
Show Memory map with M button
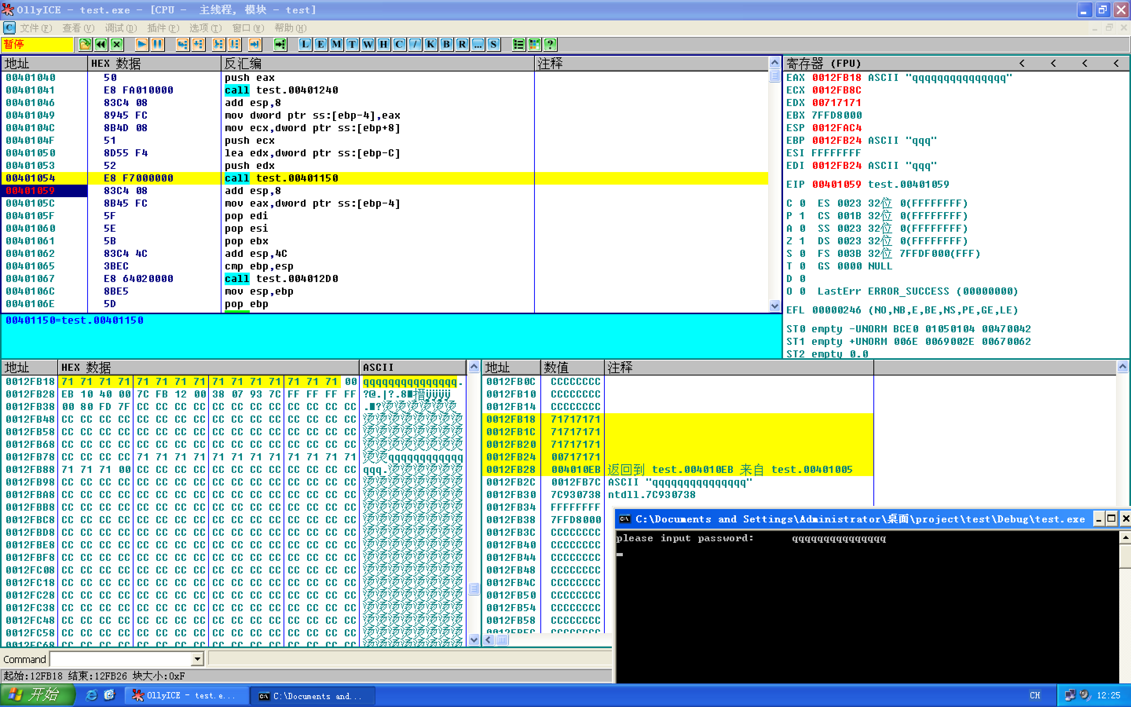[337, 44]
